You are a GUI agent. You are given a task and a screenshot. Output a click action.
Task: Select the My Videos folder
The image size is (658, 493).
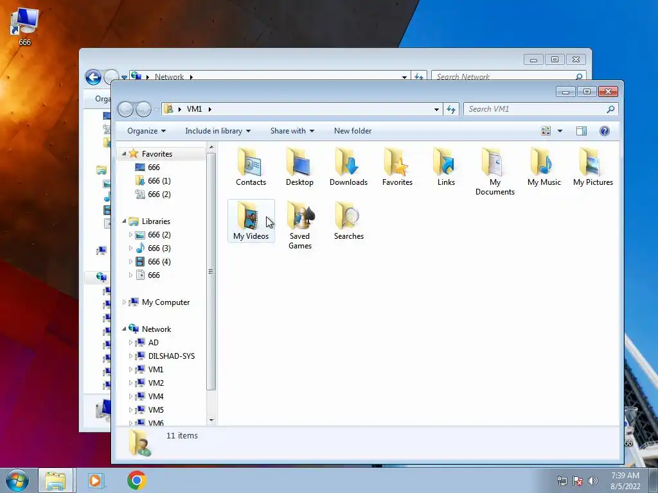coord(251,221)
